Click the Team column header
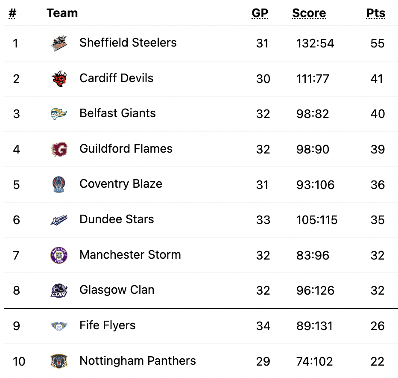The image size is (398, 378). (62, 13)
